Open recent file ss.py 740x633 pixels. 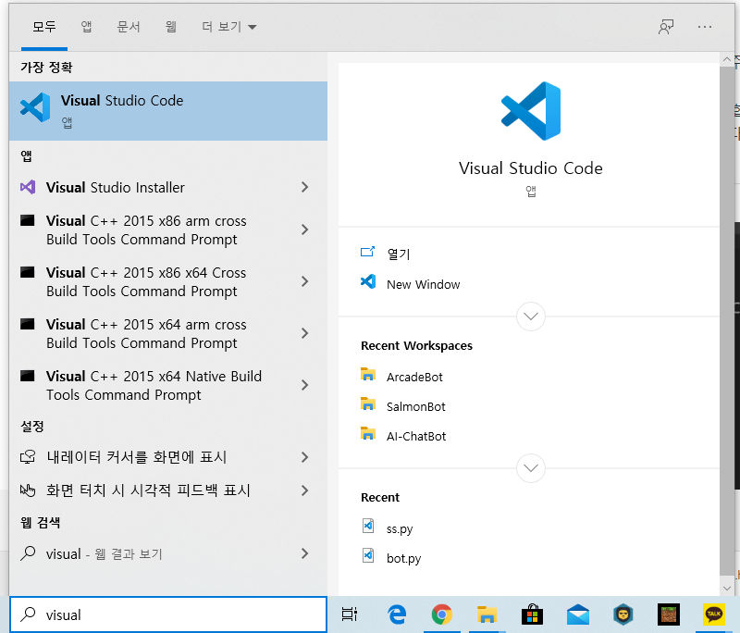(x=400, y=528)
